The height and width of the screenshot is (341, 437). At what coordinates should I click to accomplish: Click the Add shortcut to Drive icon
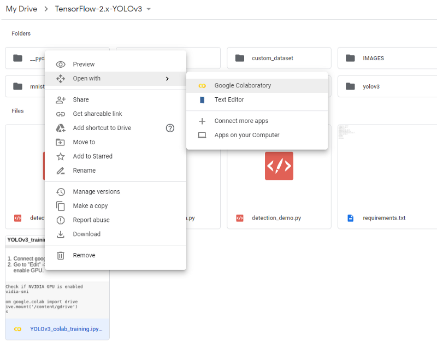coord(61,128)
